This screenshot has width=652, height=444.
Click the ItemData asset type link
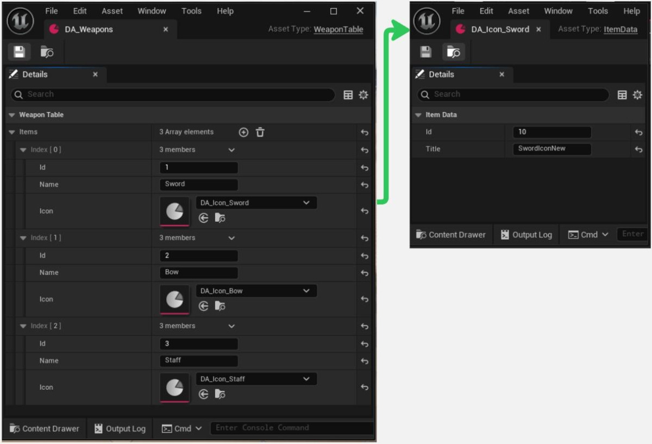pos(620,30)
